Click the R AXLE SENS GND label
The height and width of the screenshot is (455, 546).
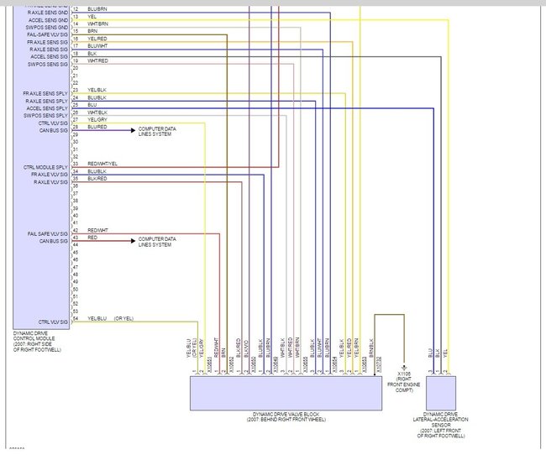pos(48,13)
